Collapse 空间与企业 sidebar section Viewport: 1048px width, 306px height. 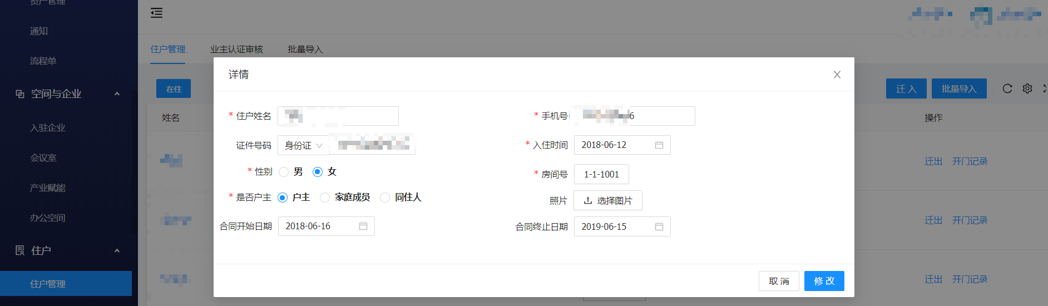tap(117, 94)
